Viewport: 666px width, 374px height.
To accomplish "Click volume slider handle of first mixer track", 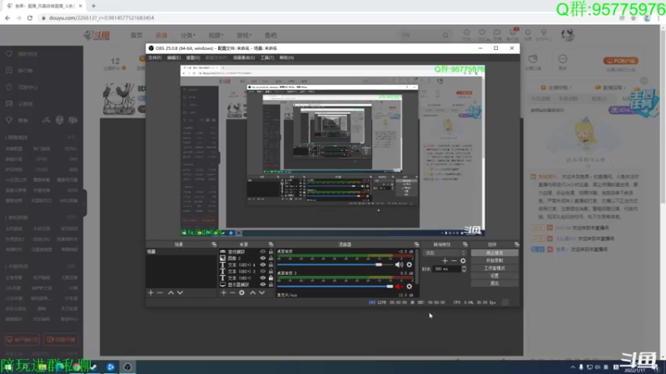I will pos(379,264).
